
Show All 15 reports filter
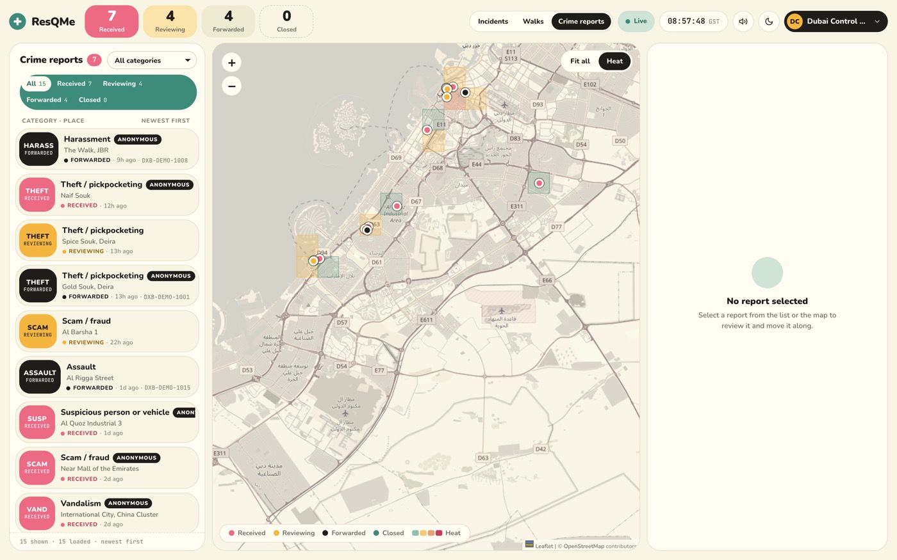click(36, 84)
